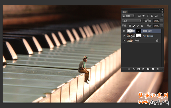Expand the 不透明度 opacity dropdown arrow
The height and width of the screenshot is (108, 171).
point(161,21)
